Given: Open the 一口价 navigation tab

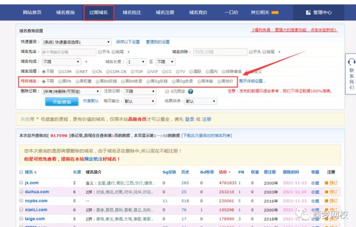Looking at the screenshot, I should tap(231, 12).
